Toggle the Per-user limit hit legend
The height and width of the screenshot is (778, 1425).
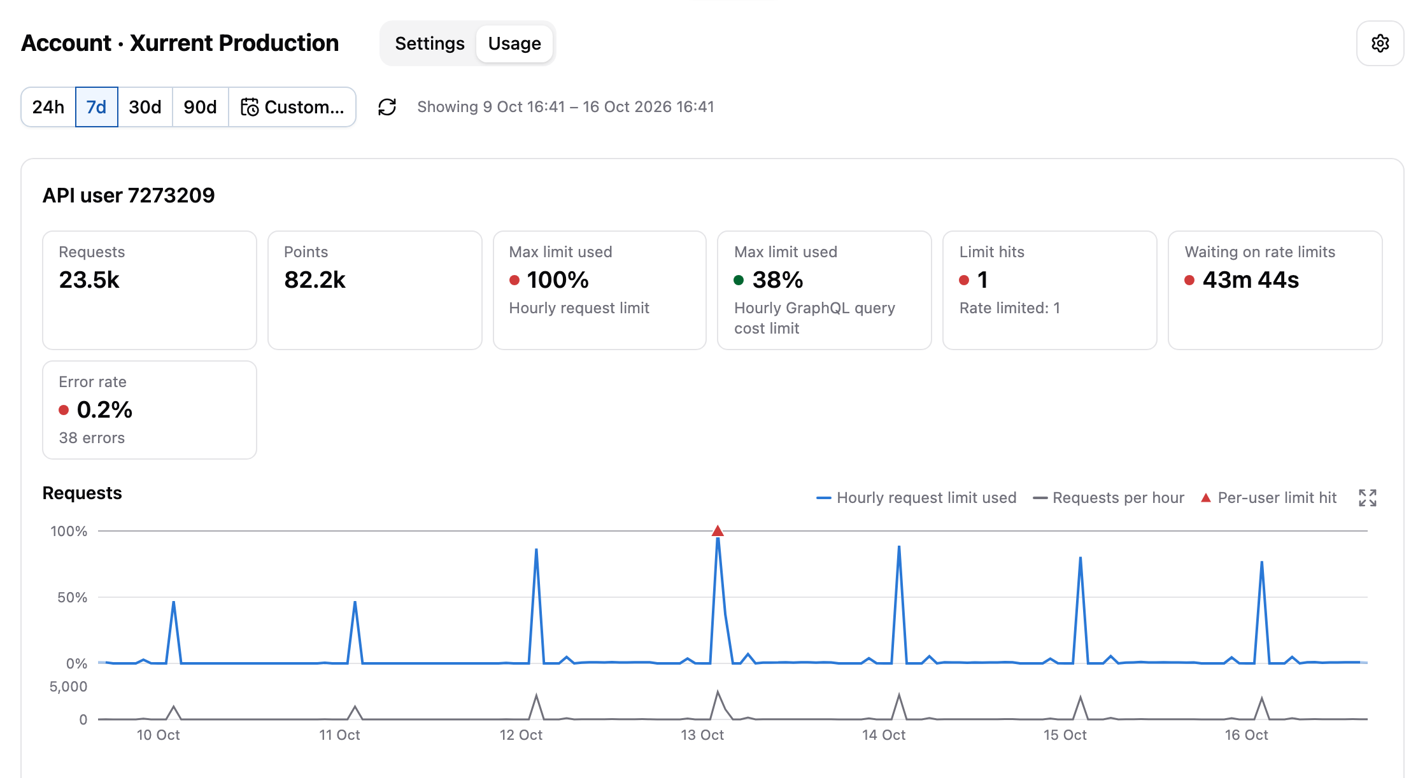click(x=1268, y=498)
